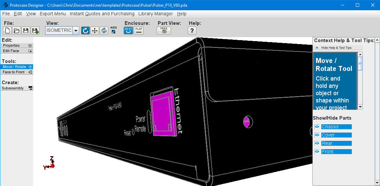The height and width of the screenshot is (186, 380).
Task: Minimize the Protocase Designer window
Action: pyautogui.click(x=343, y=5)
